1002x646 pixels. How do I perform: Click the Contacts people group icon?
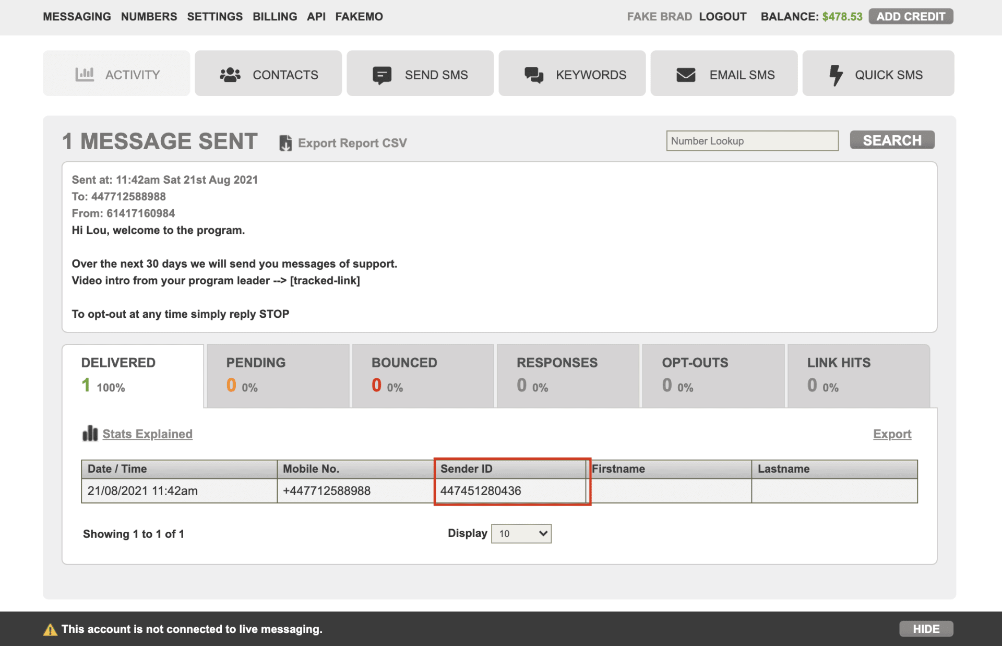tap(230, 75)
